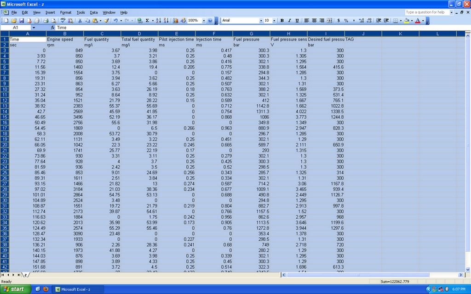The height and width of the screenshot is (294, 471).
Task: Increase indent of cell text
Action: (x=386, y=20)
